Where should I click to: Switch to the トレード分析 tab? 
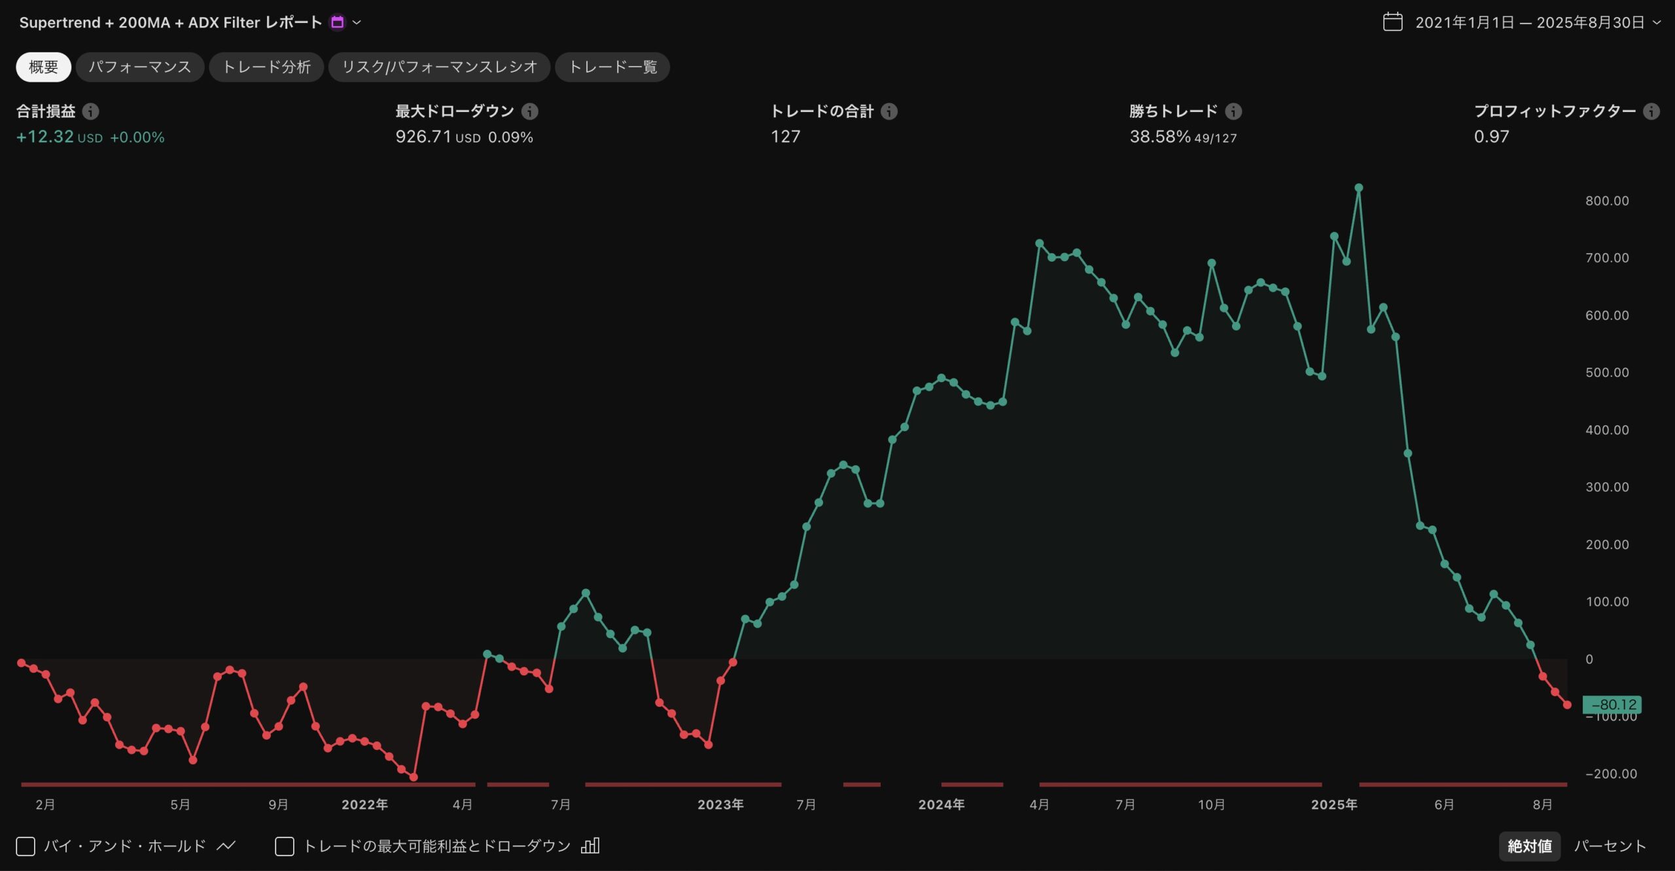[x=266, y=67]
